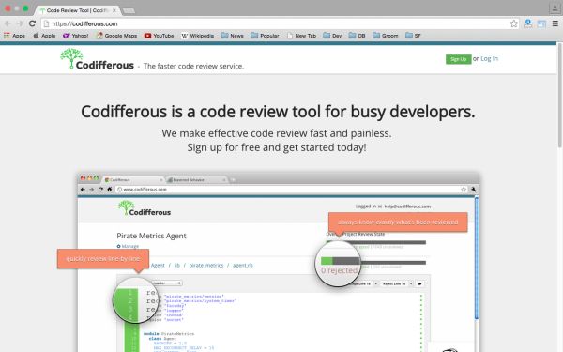
Task: Open the Apple bookmark
Action: (x=44, y=36)
